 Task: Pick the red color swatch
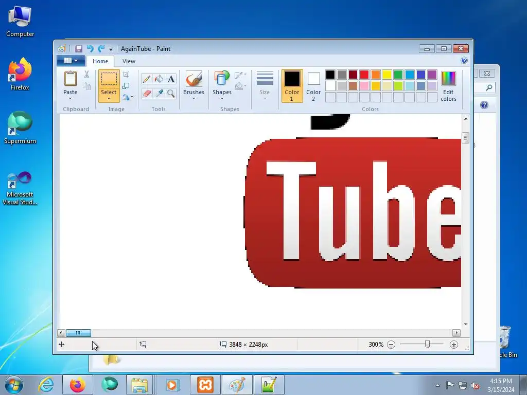click(364, 75)
